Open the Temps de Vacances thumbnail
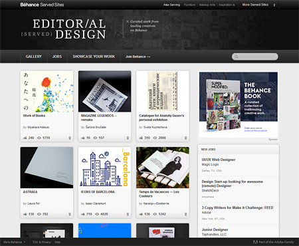The width and height of the screenshot is (299, 246). (163, 168)
